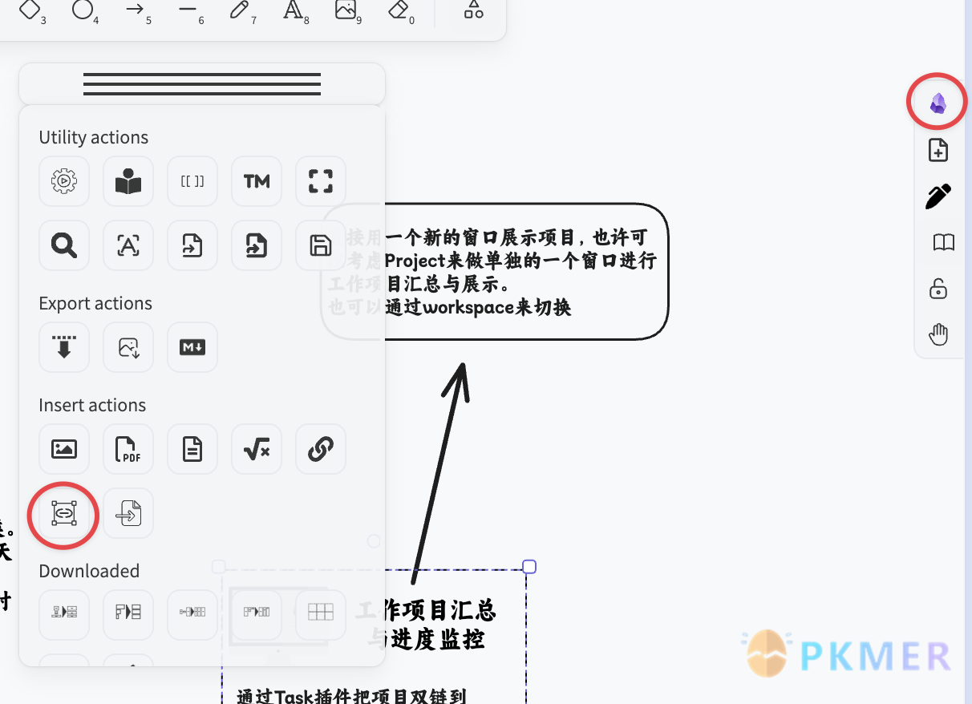
Task: Click the insert LaTeX formula icon
Action: pyautogui.click(x=257, y=449)
